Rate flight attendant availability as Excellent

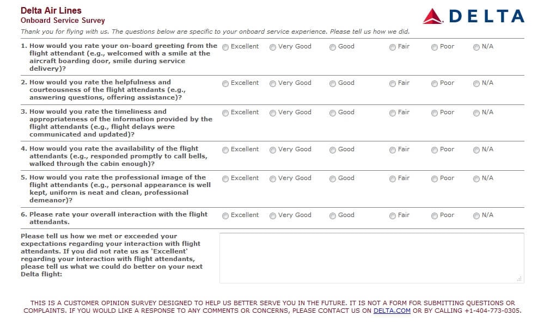[225, 150]
